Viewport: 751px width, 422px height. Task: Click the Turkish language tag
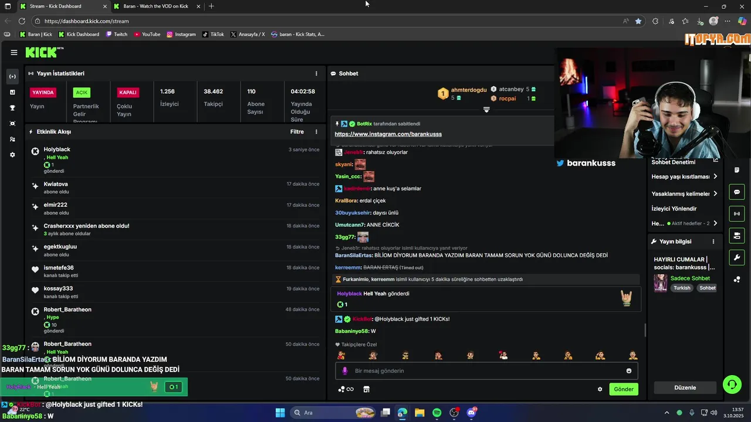(x=682, y=288)
